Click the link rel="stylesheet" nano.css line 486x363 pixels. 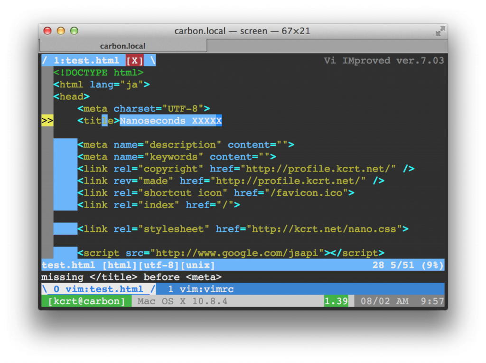243,229
